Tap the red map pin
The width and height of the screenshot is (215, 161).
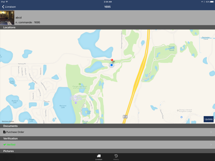tap(112, 60)
